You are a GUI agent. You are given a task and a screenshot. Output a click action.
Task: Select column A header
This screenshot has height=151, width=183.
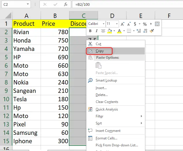27,16
